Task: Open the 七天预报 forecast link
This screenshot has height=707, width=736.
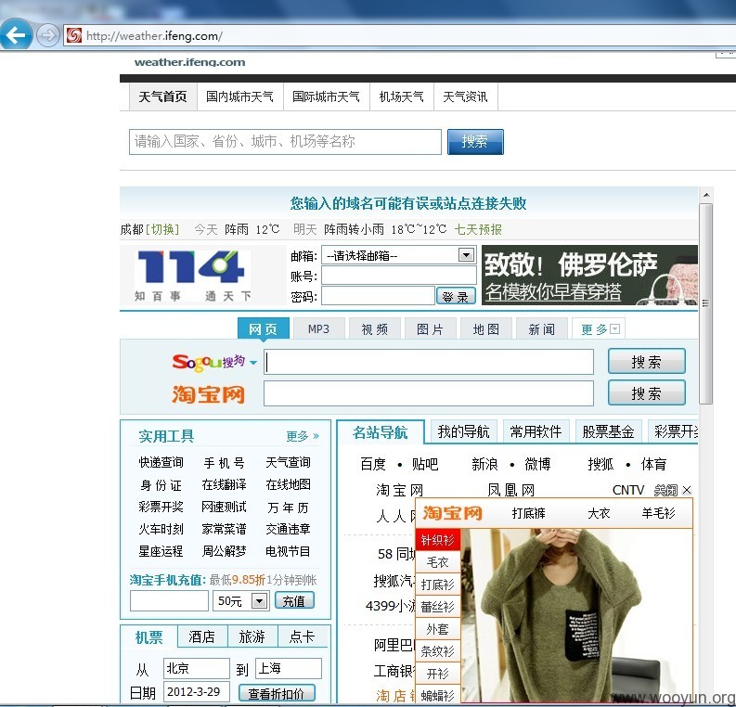Action: click(x=478, y=229)
